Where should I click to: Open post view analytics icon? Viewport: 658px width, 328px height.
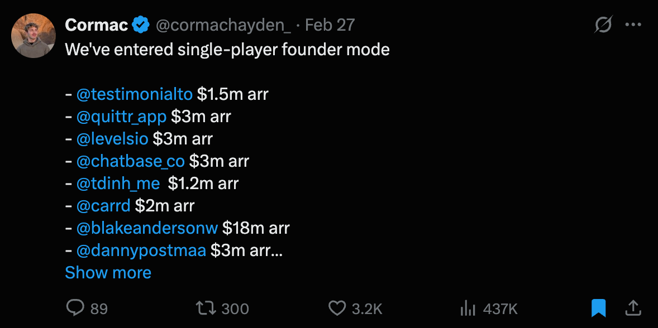coord(467,308)
